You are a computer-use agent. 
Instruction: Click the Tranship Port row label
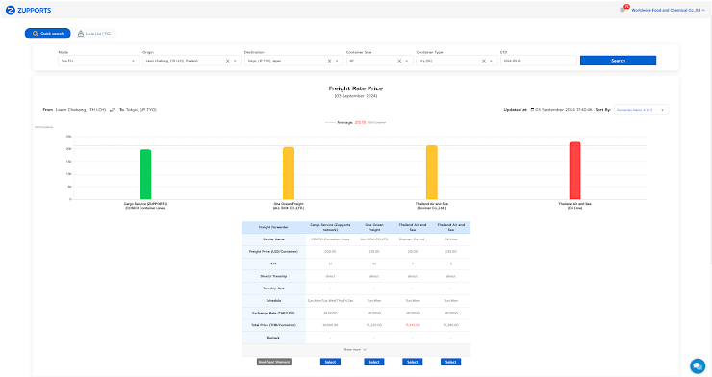[273, 289]
